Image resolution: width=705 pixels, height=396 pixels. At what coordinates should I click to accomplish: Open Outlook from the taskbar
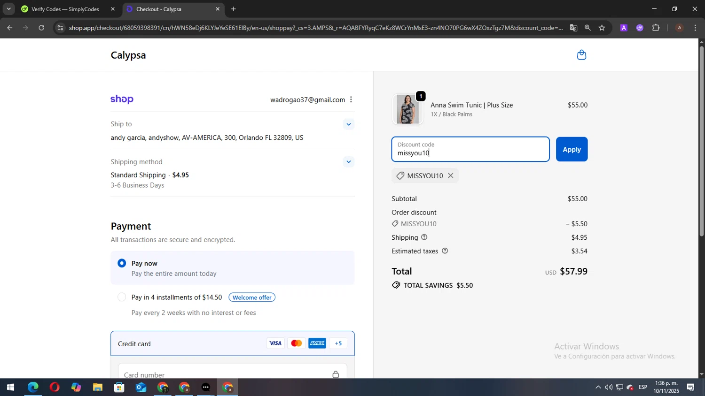click(x=141, y=388)
